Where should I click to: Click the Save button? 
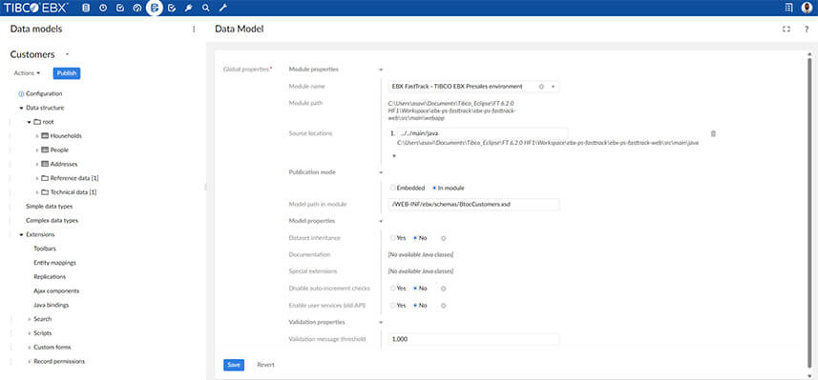234,365
